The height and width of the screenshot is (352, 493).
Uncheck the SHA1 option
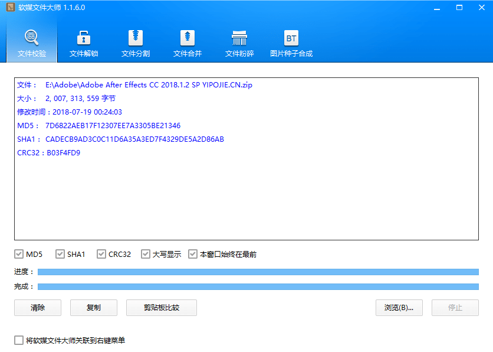(60, 254)
